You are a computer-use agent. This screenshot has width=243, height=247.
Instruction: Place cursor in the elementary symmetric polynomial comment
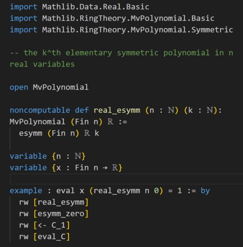(121, 59)
